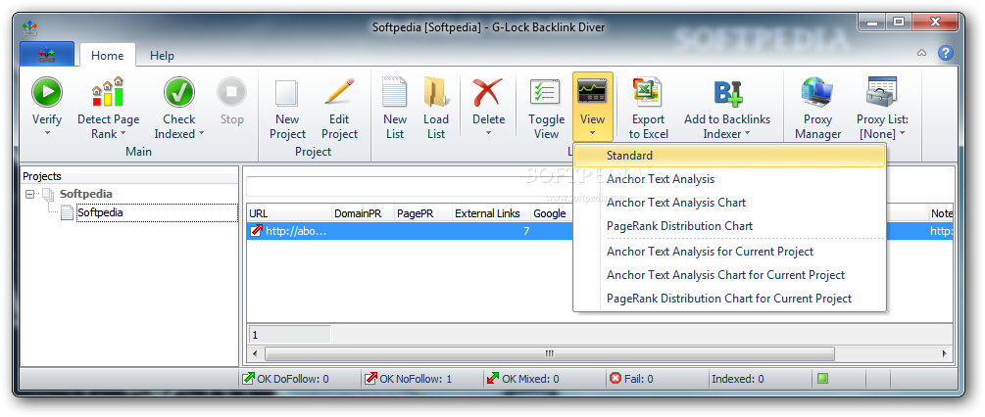Switch to the Home ribbon tab
This screenshot has width=985, height=417.
108,55
